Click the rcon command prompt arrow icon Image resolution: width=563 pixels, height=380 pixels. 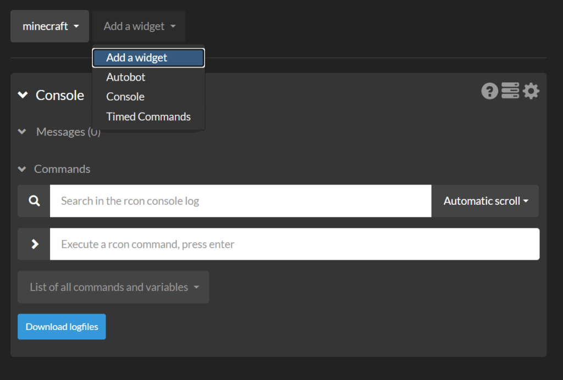pyautogui.click(x=34, y=244)
